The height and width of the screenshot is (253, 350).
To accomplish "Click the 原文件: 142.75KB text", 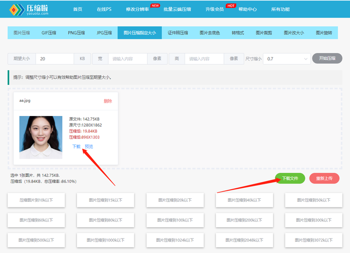I will (84, 119).
